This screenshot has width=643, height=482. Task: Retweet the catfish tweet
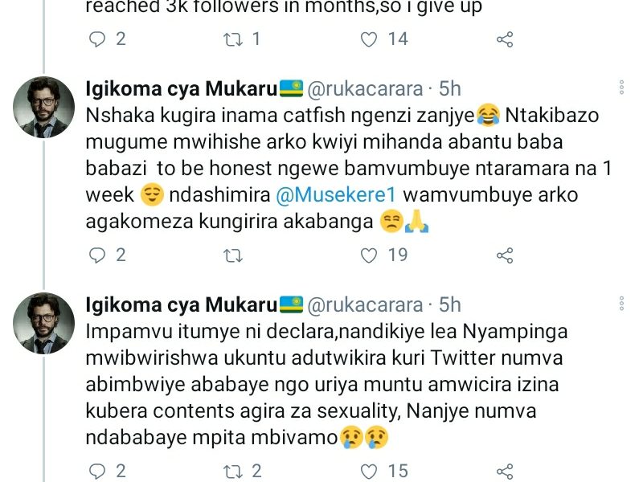[x=234, y=255]
